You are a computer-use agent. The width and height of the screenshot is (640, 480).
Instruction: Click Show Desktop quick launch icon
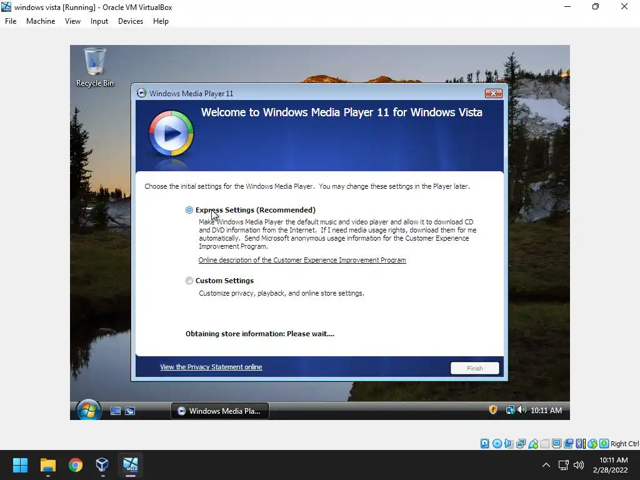pos(116,411)
